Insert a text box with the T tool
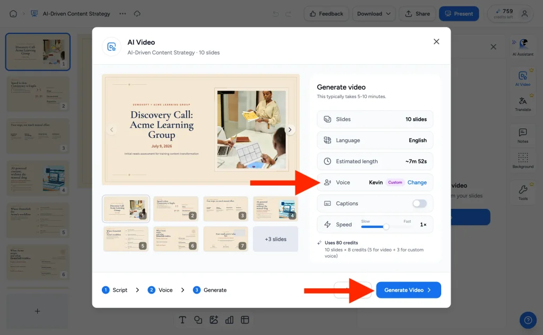Image resolution: width=543 pixels, height=335 pixels. (x=182, y=320)
